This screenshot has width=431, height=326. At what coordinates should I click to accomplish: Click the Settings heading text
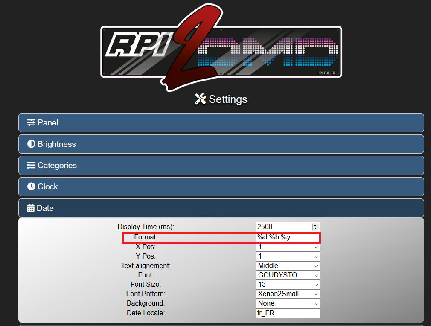tap(228, 99)
